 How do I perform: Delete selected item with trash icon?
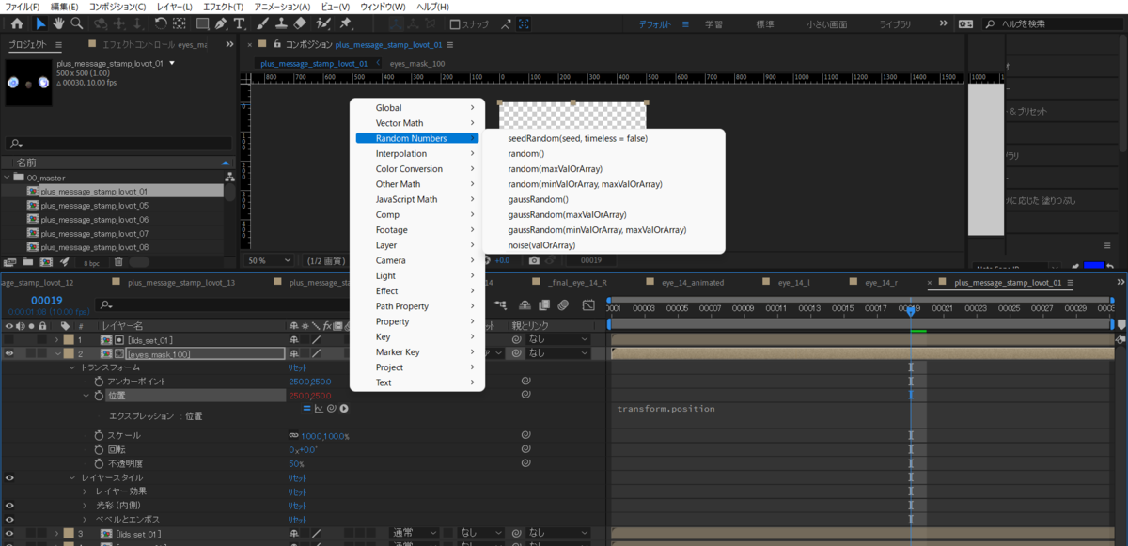point(118,262)
